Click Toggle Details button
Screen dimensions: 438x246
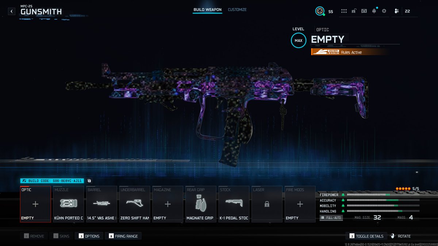[x=366, y=236]
